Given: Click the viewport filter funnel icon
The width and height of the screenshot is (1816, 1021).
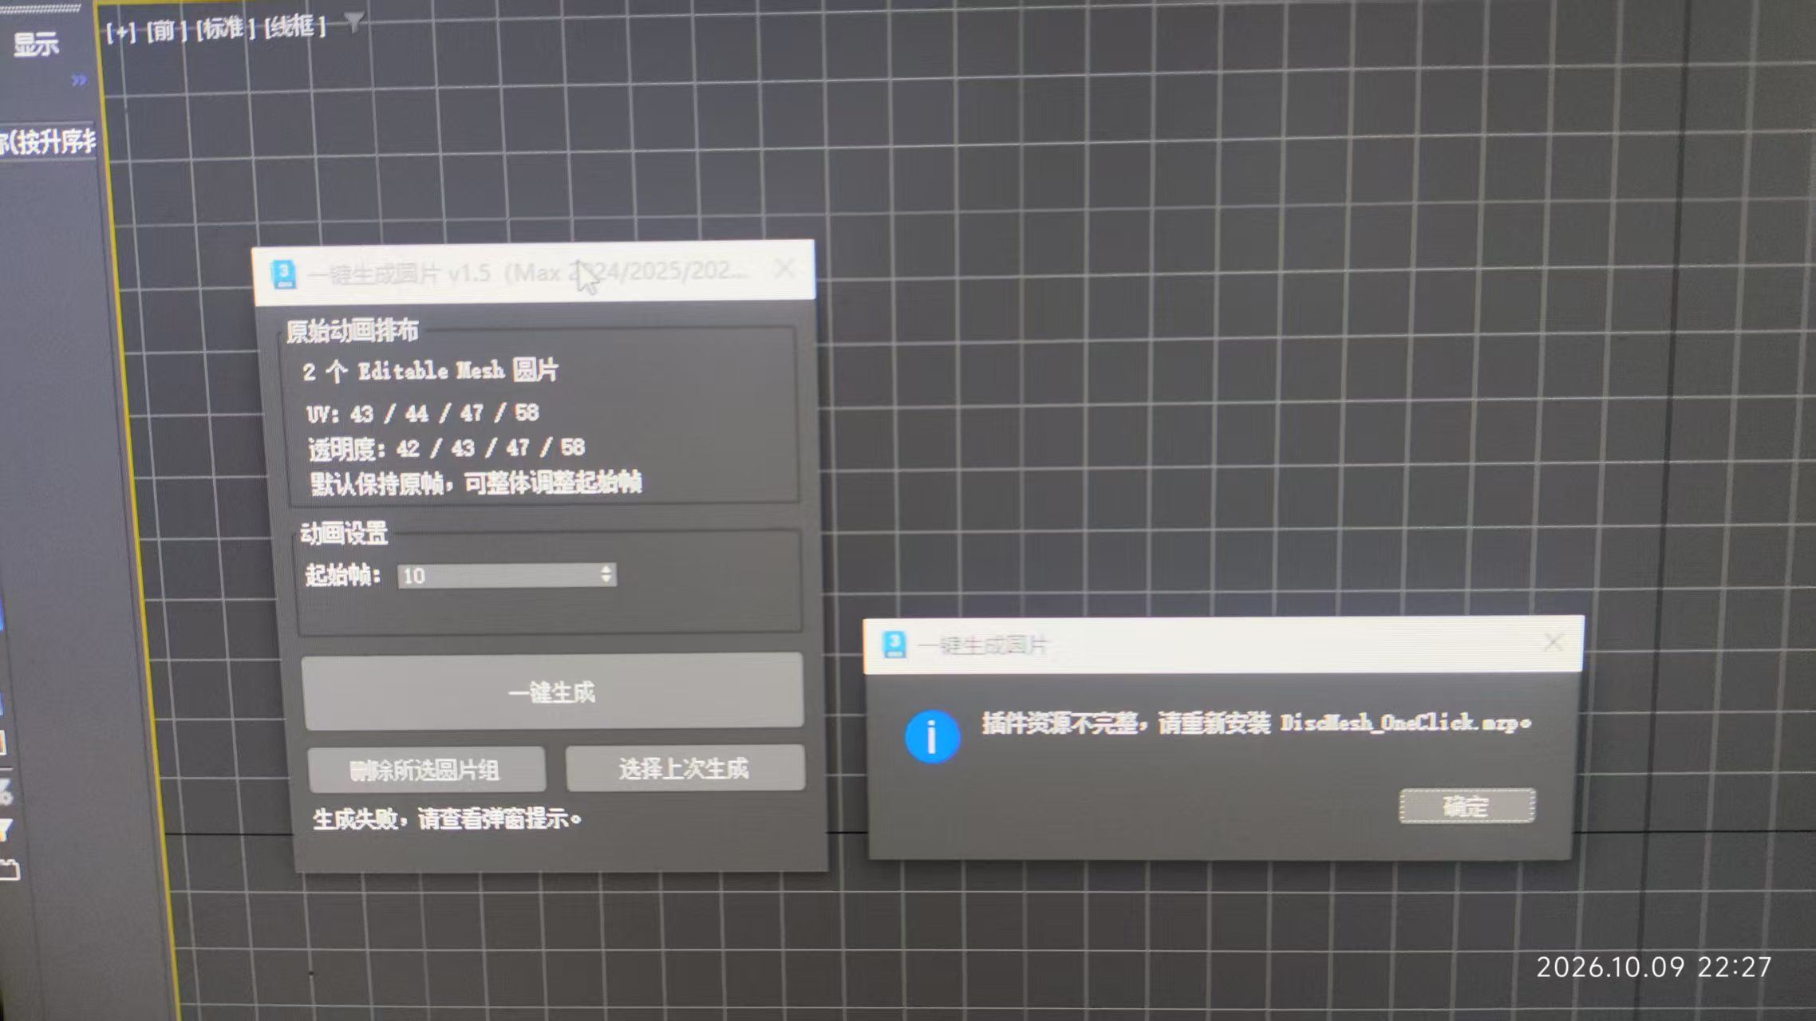Looking at the screenshot, I should pyautogui.click(x=354, y=22).
